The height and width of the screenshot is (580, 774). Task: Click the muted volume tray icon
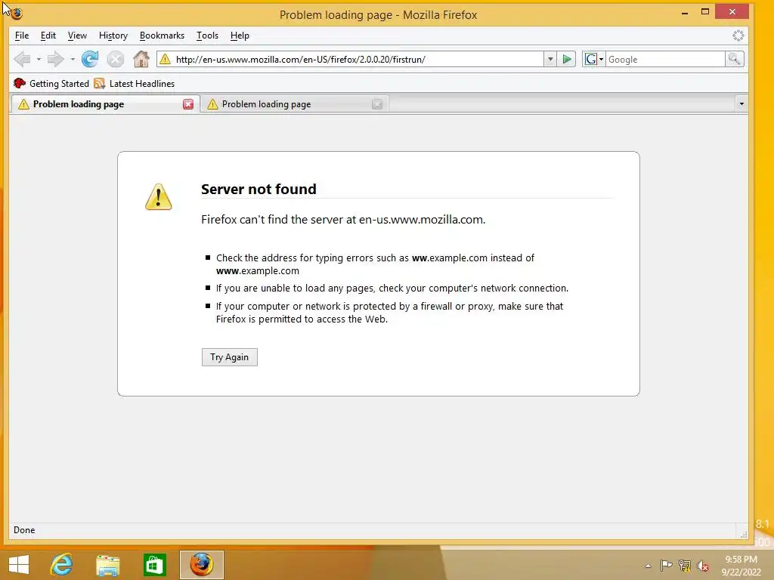tap(703, 566)
